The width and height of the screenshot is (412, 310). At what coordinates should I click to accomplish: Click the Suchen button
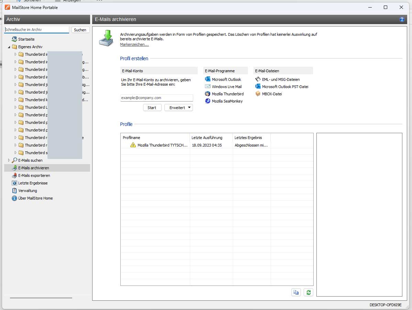coord(80,30)
